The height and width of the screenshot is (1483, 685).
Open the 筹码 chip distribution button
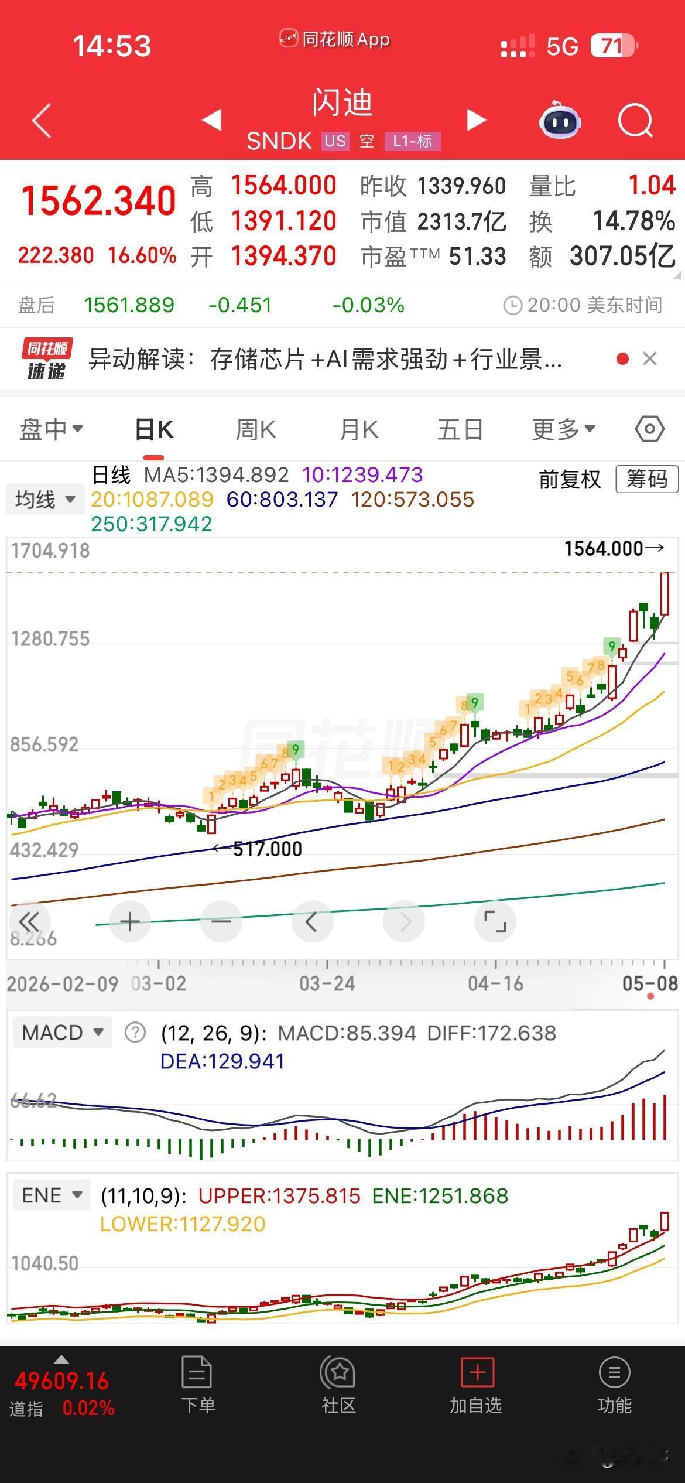coord(647,479)
